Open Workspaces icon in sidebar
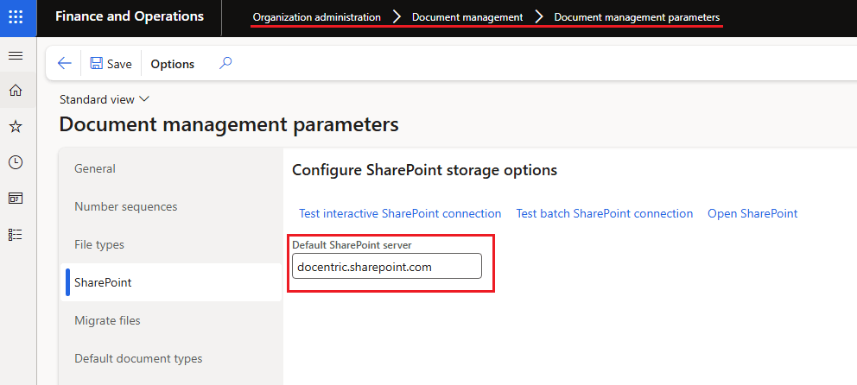 tap(16, 198)
